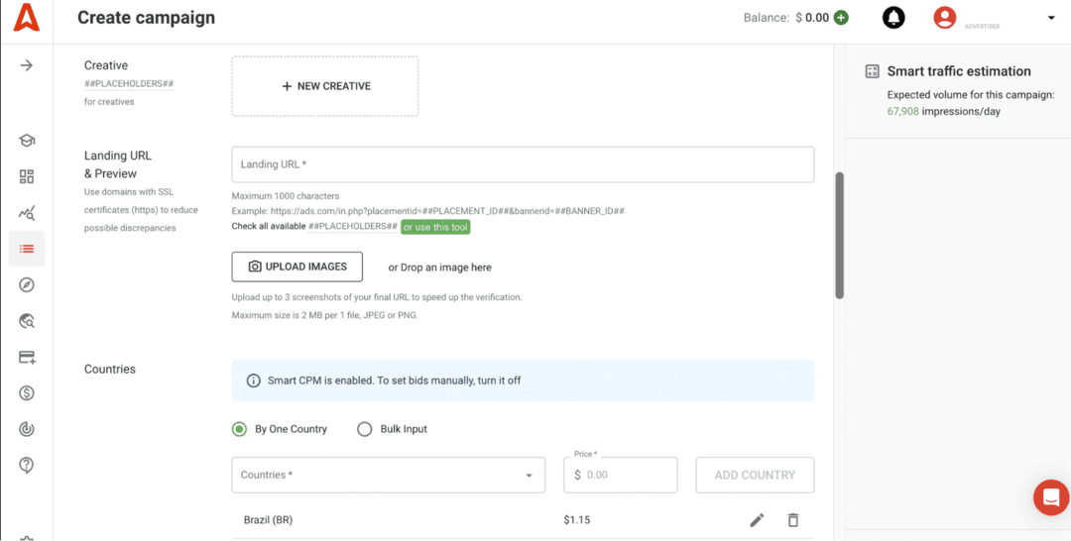The image size is (1071, 541).
Task: Open the campaigns list menu item
Action: 27,249
